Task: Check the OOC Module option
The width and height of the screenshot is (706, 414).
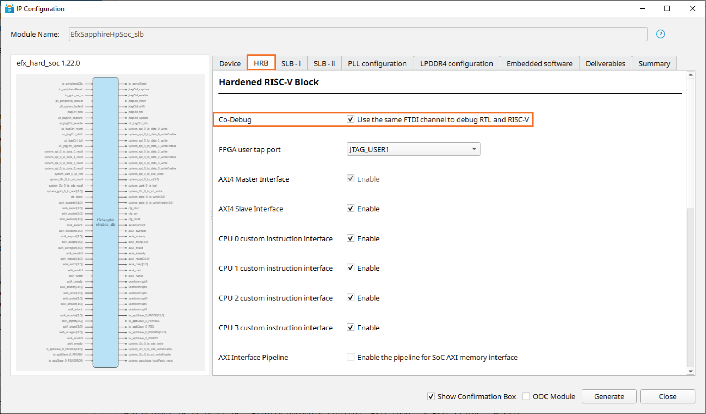Action: (x=526, y=396)
